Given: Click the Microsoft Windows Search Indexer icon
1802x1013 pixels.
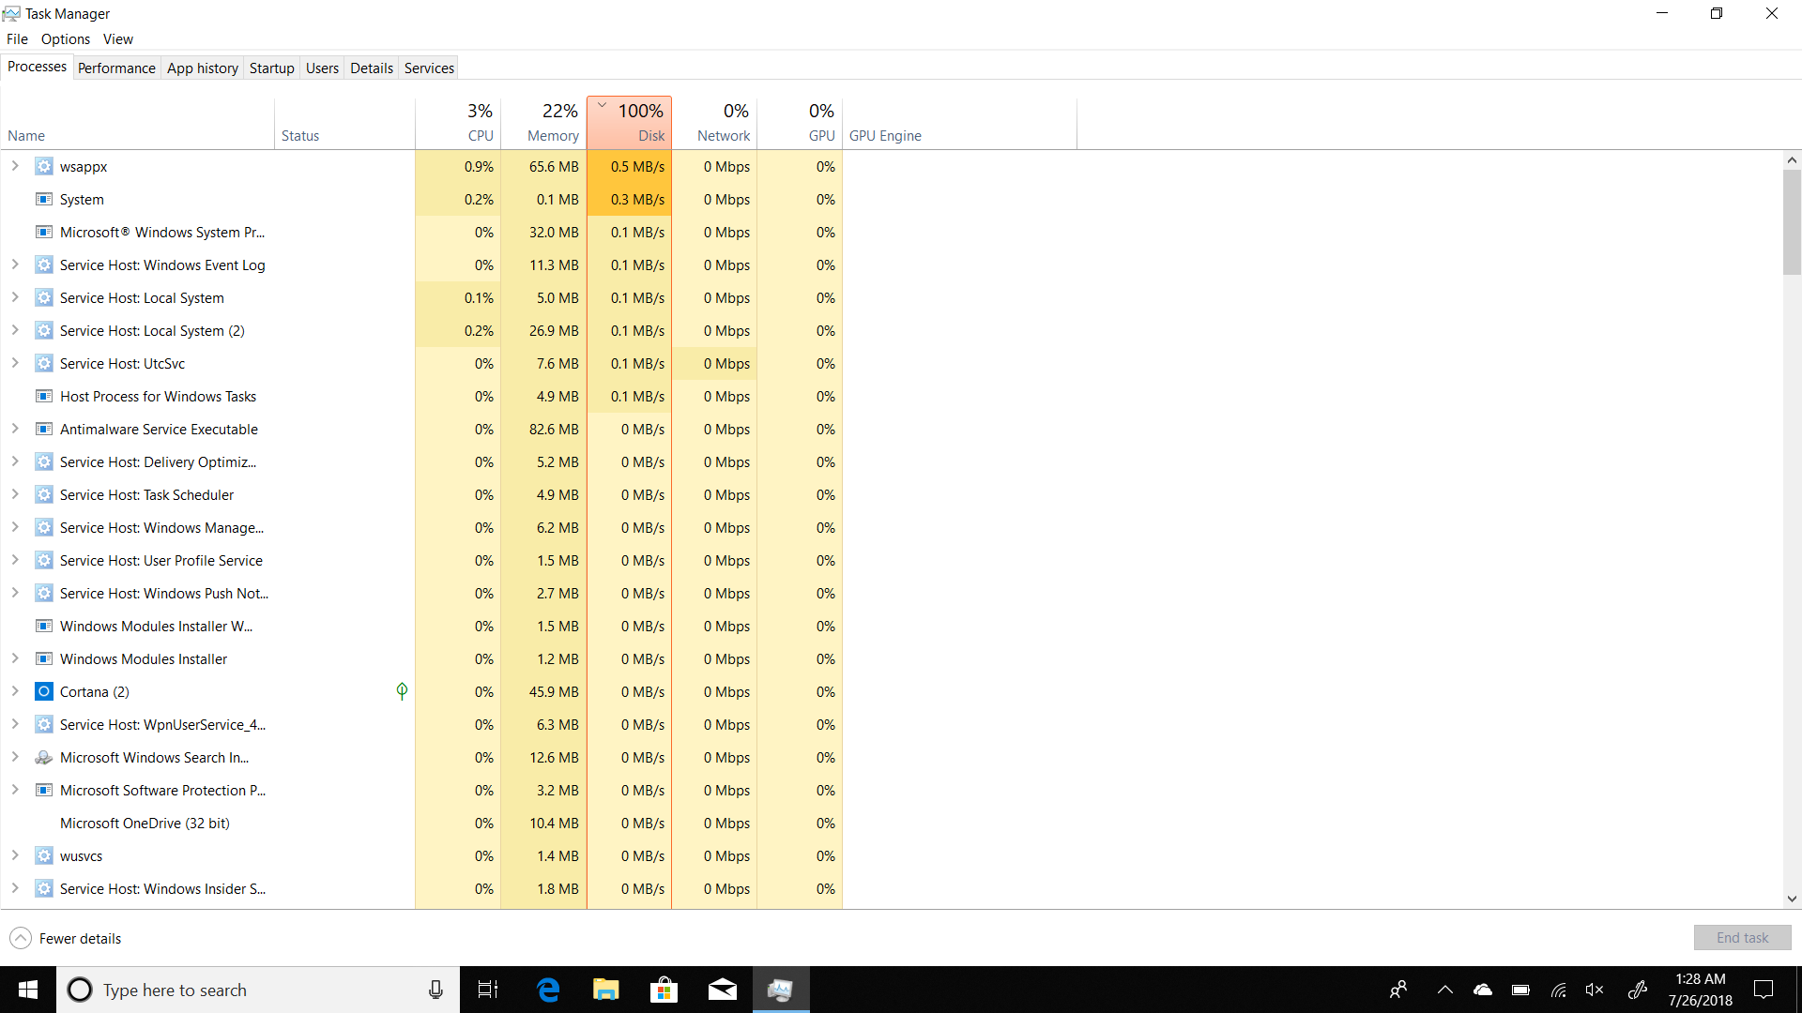Looking at the screenshot, I should pyautogui.click(x=44, y=757).
